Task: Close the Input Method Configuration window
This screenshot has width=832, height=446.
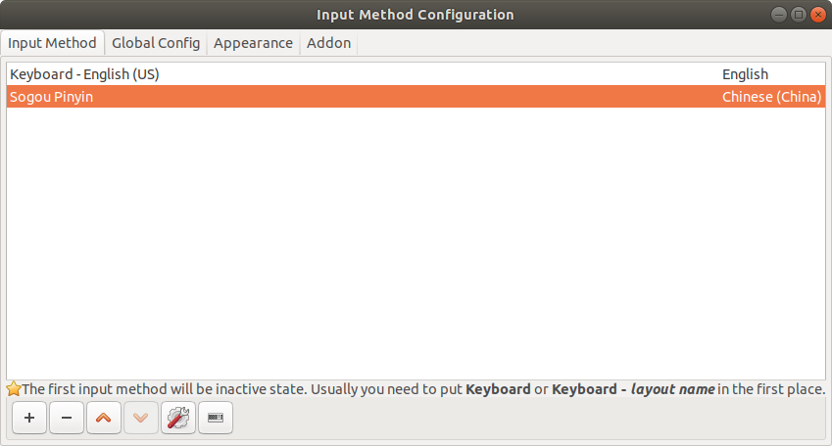Action: 818,15
